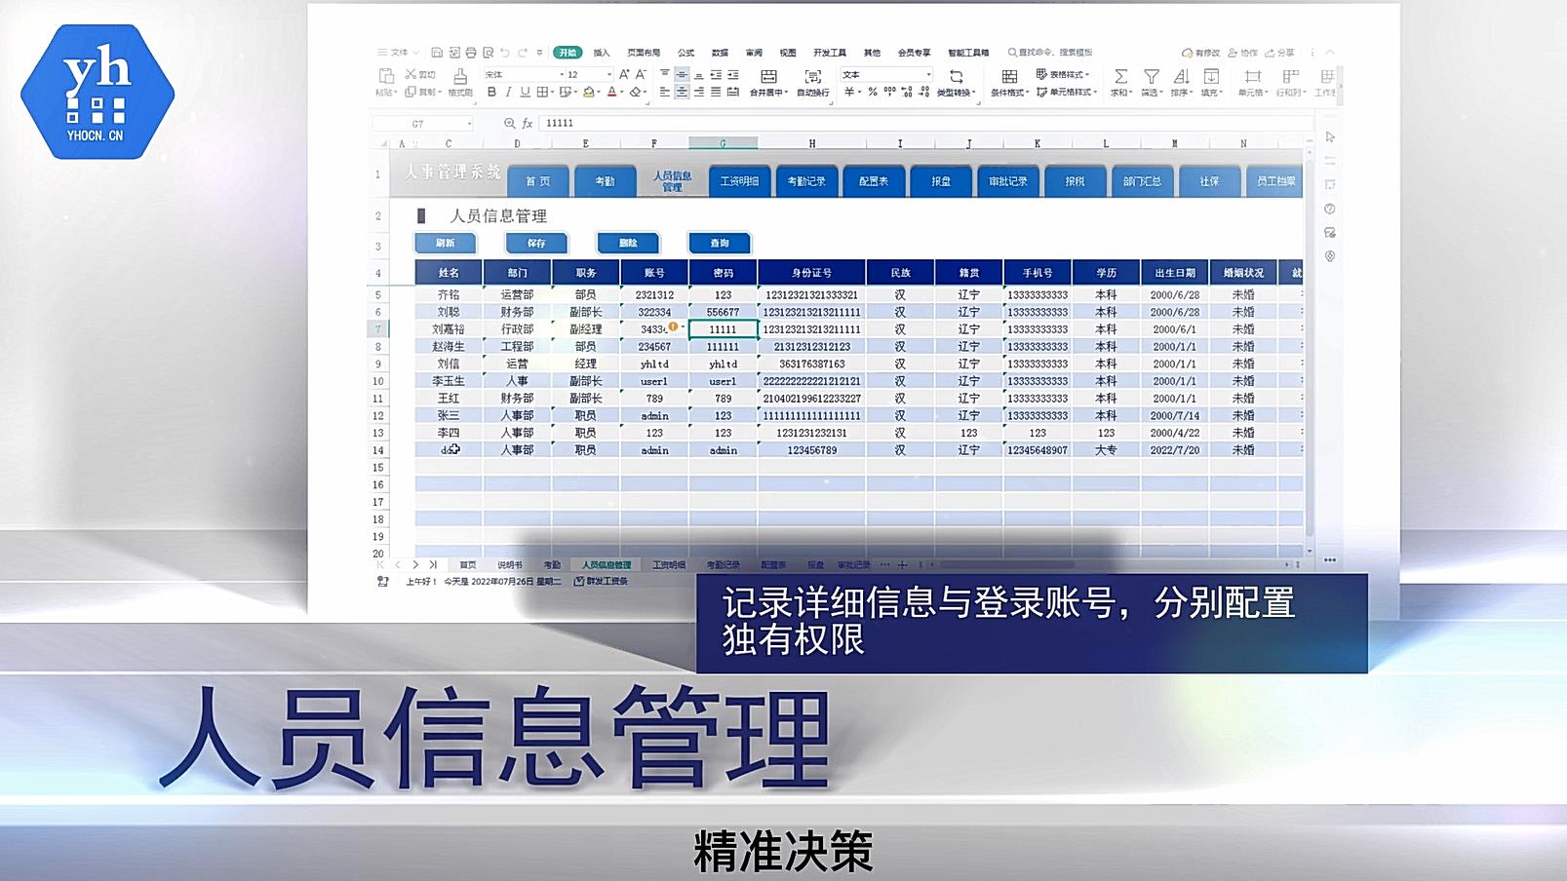Switch to the 工资明细 sheet tab at bottom
1567x881 pixels.
[x=668, y=565]
